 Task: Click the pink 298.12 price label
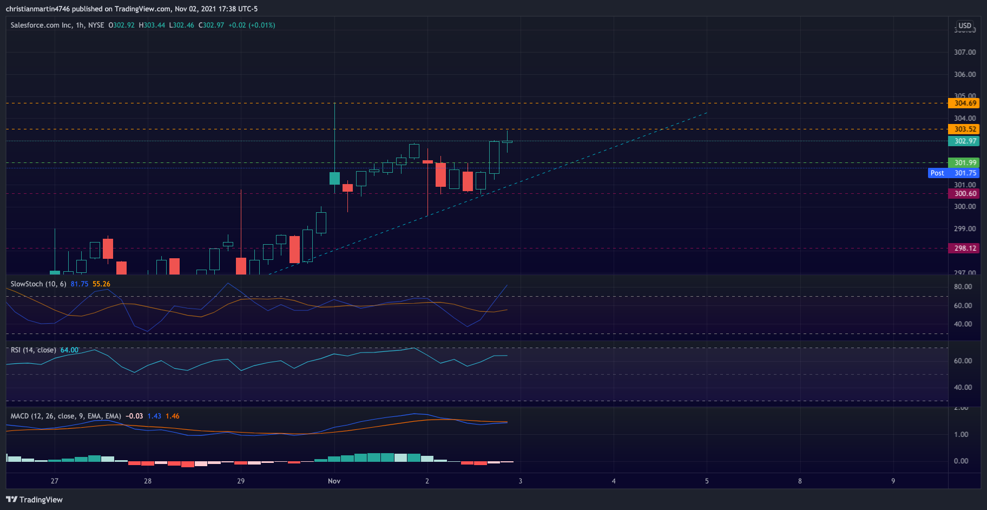[x=964, y=248]
